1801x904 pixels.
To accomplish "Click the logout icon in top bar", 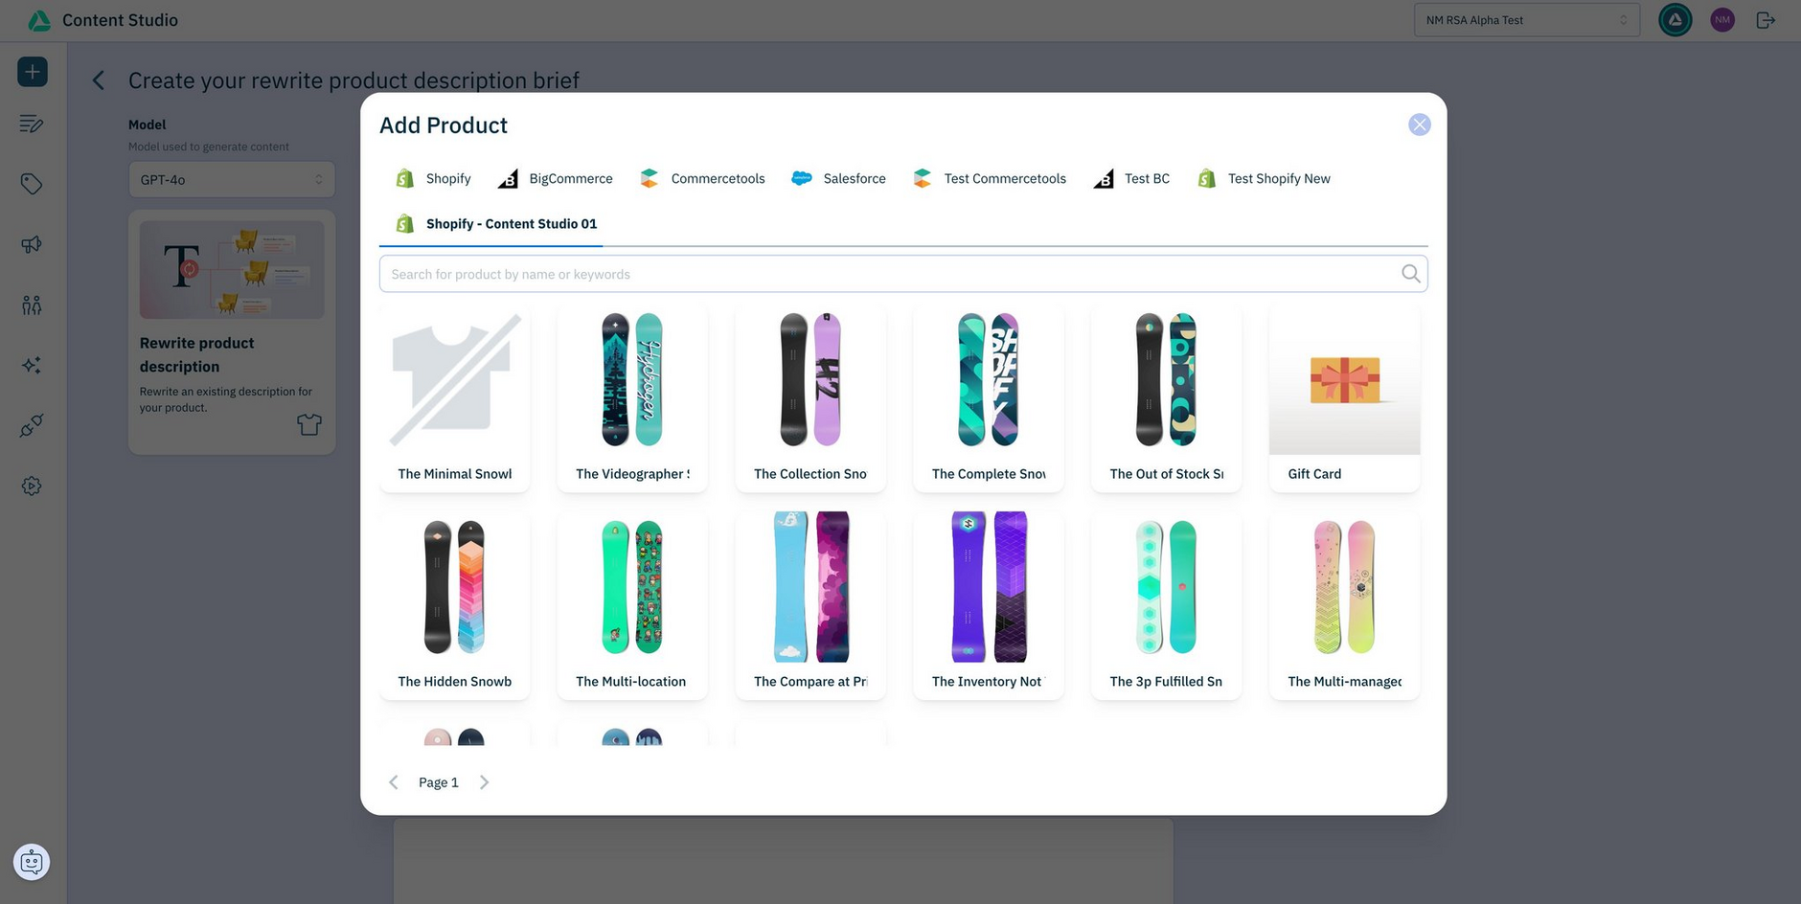I will pyautogui.click(x=1766, y=20).
